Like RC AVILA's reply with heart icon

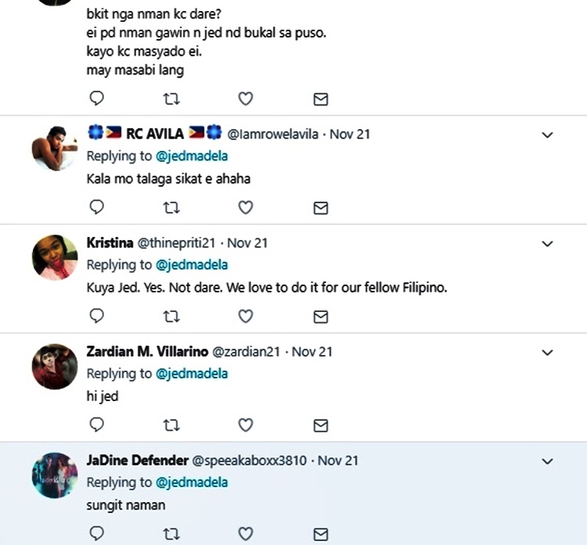245,207
